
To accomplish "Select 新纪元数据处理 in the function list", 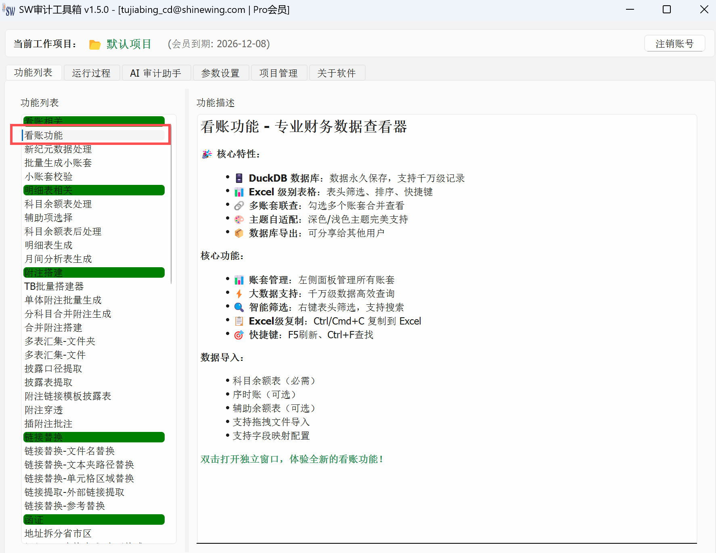I will coord(58,149).
